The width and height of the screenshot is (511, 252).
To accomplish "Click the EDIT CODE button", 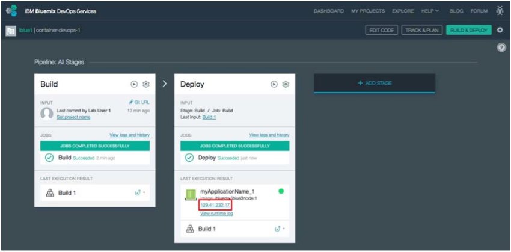I will coord(381,30).
